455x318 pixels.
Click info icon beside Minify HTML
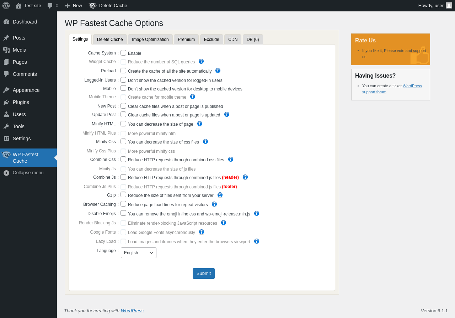[200, 124]
